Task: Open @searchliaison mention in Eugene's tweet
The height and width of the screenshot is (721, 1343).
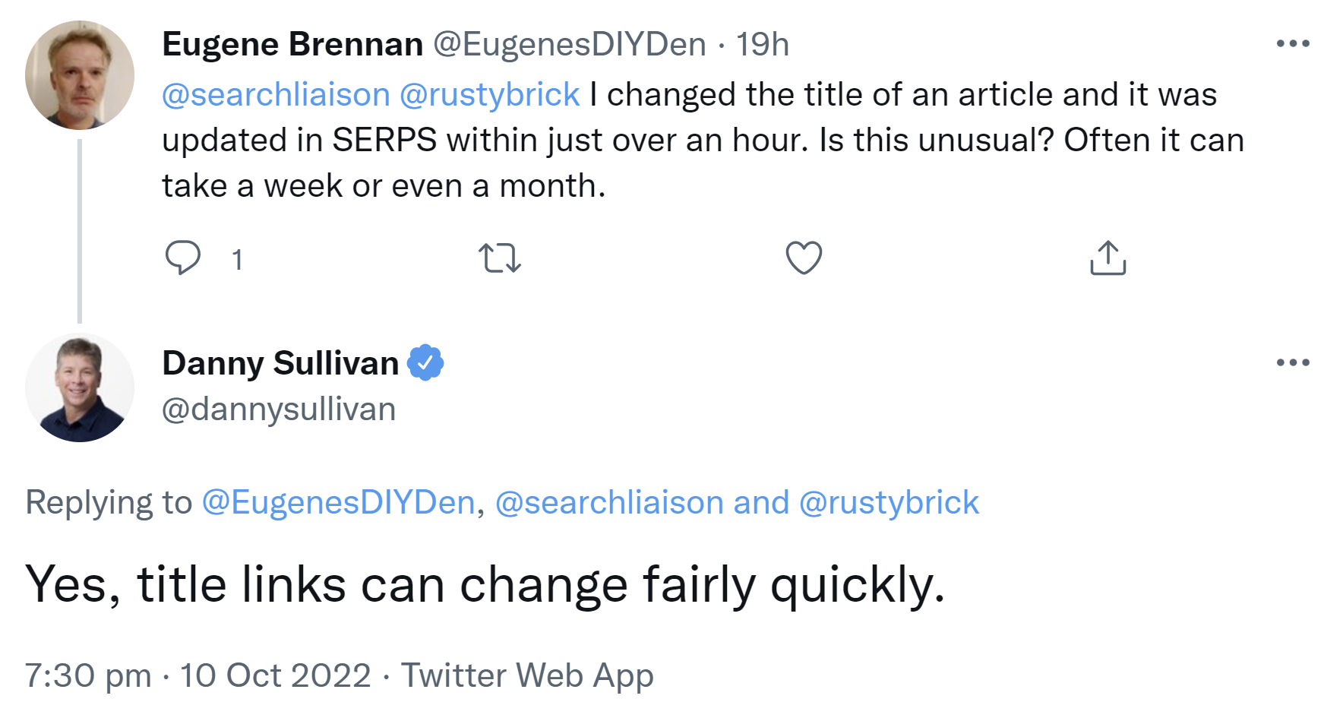Action: pyautogui.click(x=276, y=95)
